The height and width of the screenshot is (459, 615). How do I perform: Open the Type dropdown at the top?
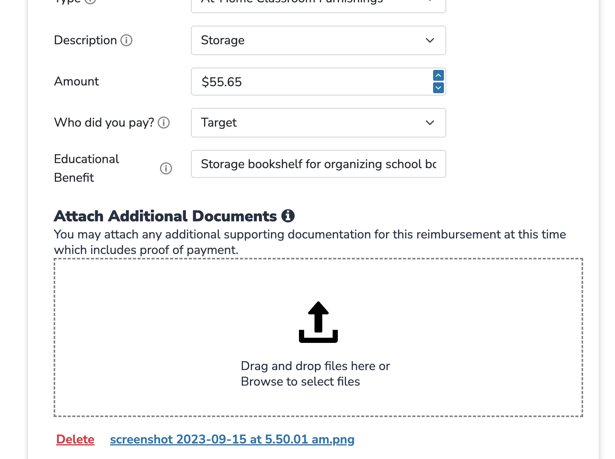(318, 4)
